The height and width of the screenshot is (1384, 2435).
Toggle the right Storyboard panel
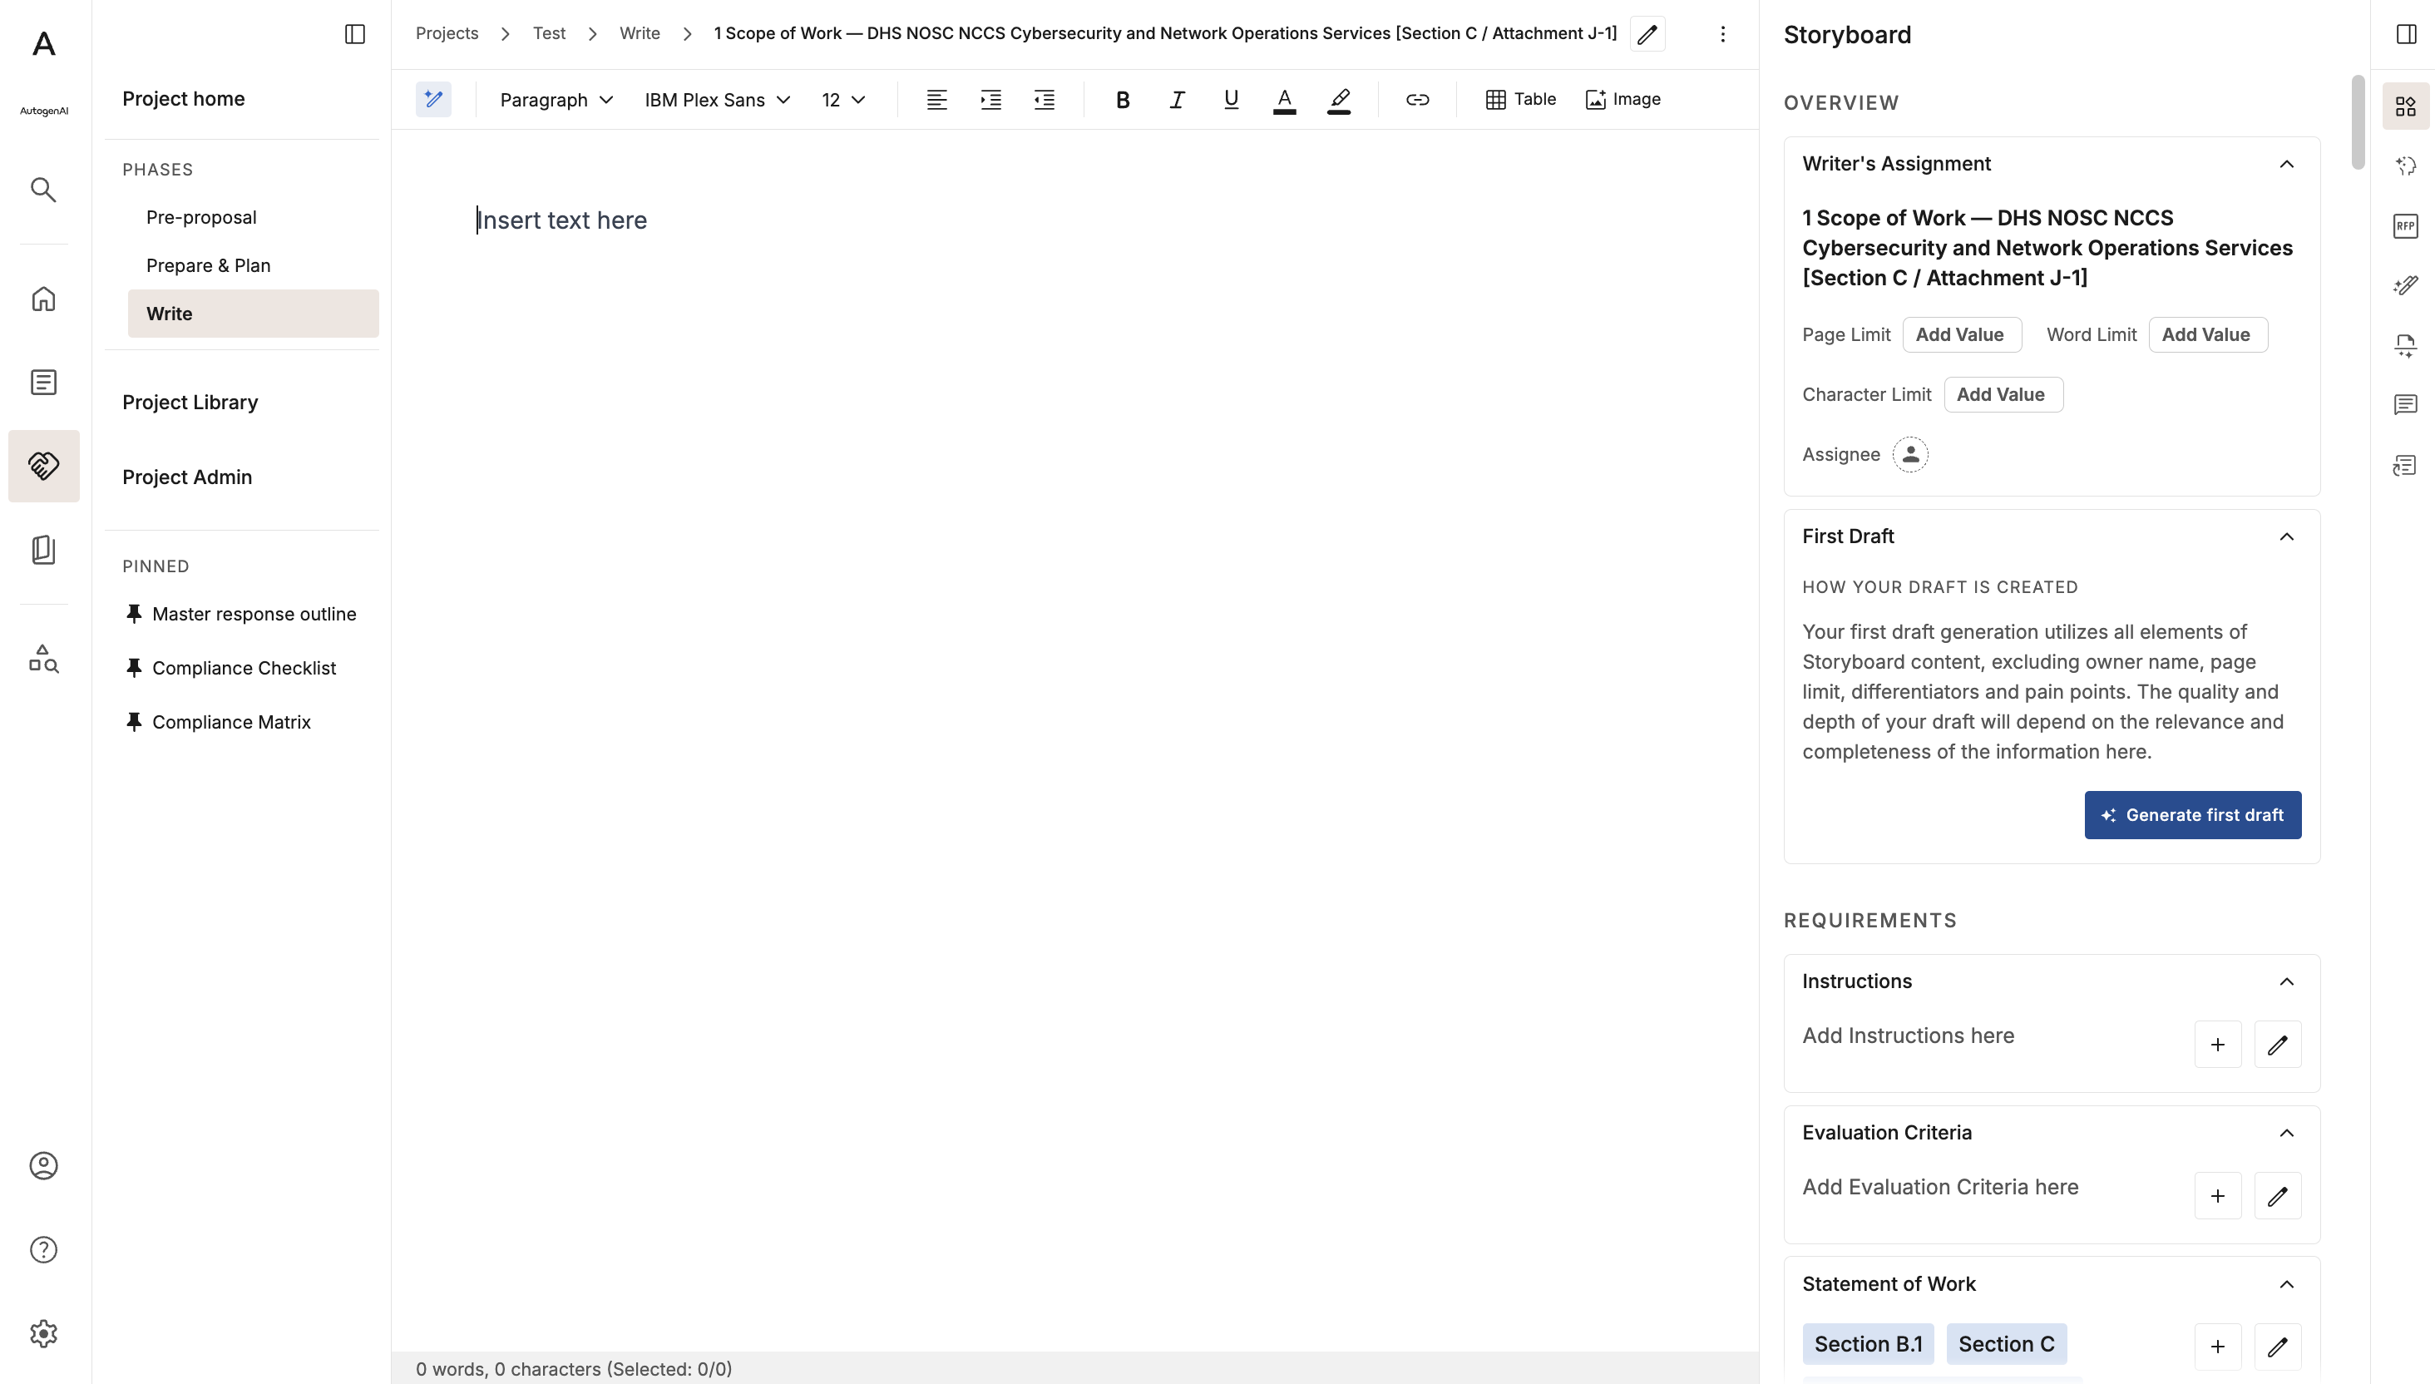tap(2406, 34)
